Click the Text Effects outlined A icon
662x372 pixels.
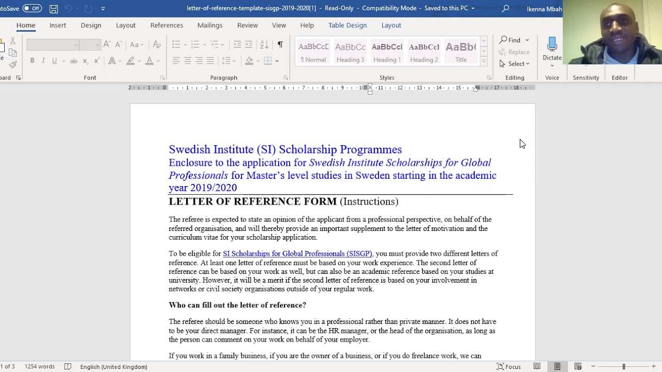pyautogui.click(x=112, y=61)
